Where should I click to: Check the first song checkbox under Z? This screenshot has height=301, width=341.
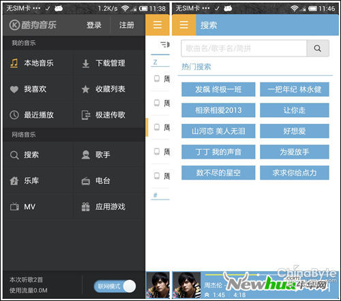click(157, 78)
